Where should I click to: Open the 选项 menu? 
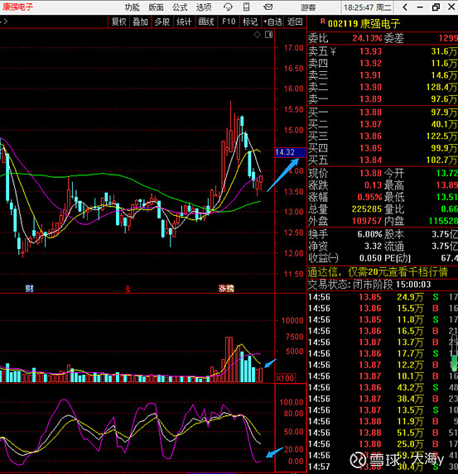click(x=204, y=7)
